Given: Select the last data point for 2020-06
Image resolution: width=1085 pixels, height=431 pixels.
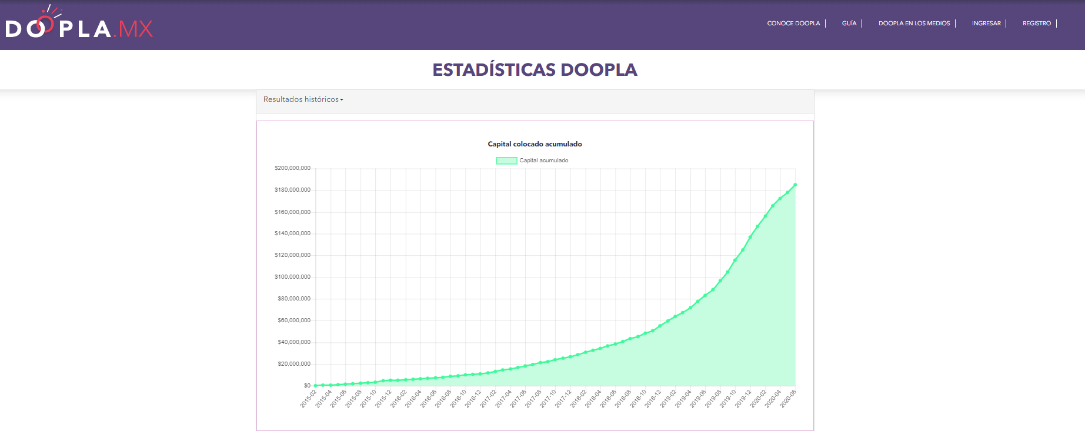Looking at the screenshot, I should [795, 185].
